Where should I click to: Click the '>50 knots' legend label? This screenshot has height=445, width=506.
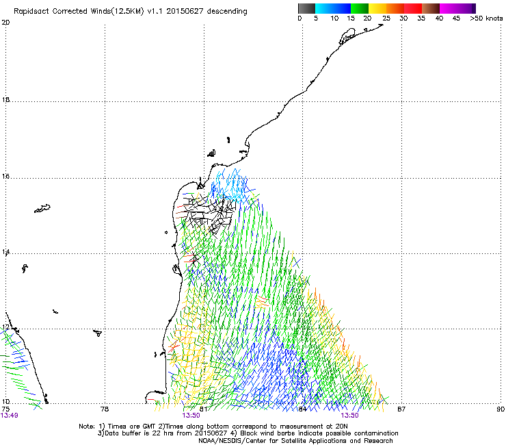pyautogui.click(x=486, y=18)
